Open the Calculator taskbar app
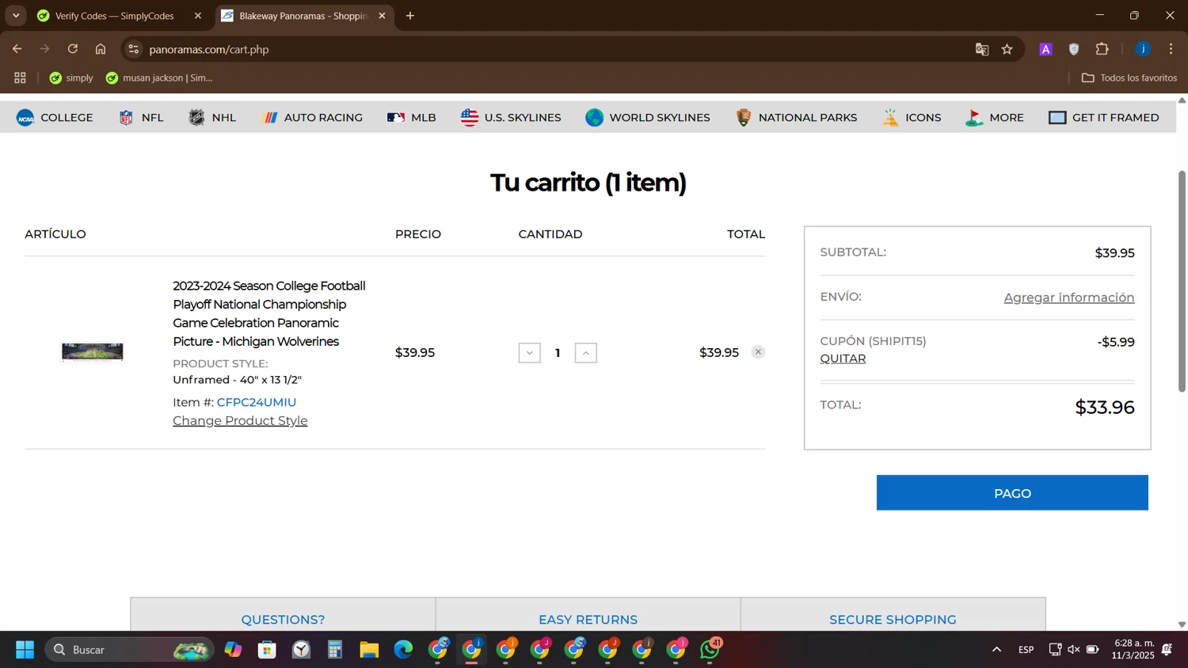 coord(335,650)
